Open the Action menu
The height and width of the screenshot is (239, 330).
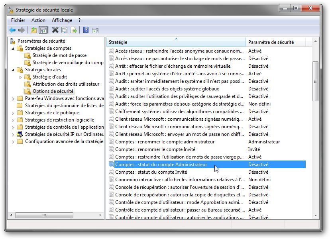coord(39,20)
